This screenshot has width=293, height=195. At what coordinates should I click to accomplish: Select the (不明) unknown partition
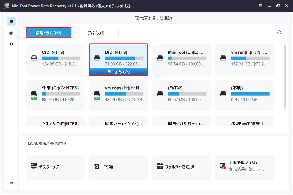tap(244, 96)
